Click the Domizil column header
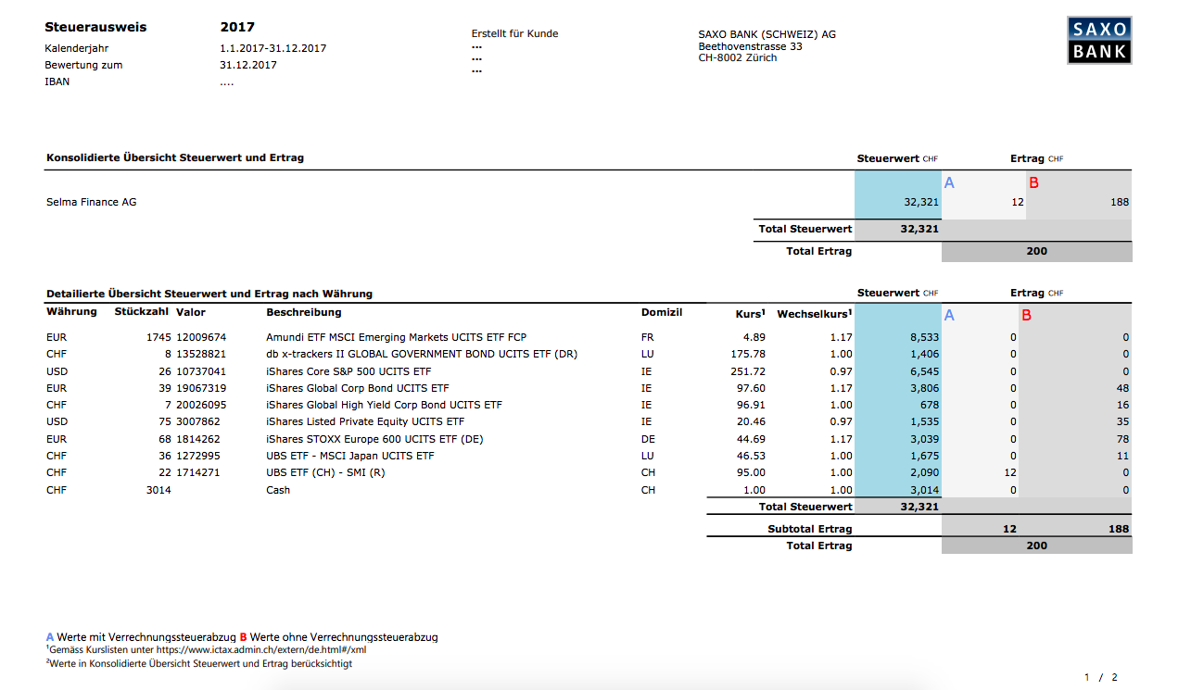Screen dimensions: 1191x690 point(662,312)
